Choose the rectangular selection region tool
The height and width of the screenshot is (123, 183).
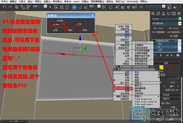point(62,7)
